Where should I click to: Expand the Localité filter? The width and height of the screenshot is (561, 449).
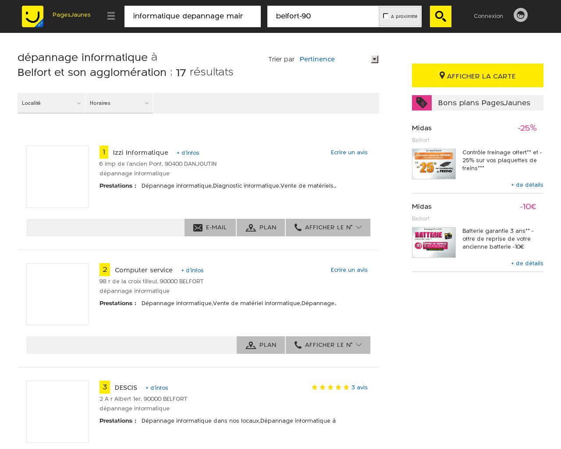pos(51,103)
